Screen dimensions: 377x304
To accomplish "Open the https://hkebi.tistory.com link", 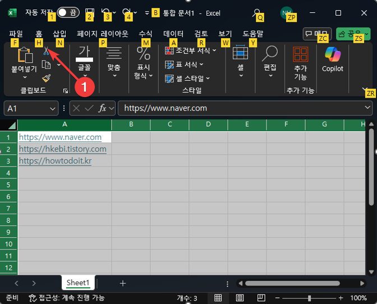I will pos(62,149).
